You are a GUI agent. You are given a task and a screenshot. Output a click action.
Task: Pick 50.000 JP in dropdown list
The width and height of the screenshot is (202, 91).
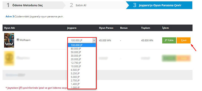pyautogui.click(x=82, y=52)
